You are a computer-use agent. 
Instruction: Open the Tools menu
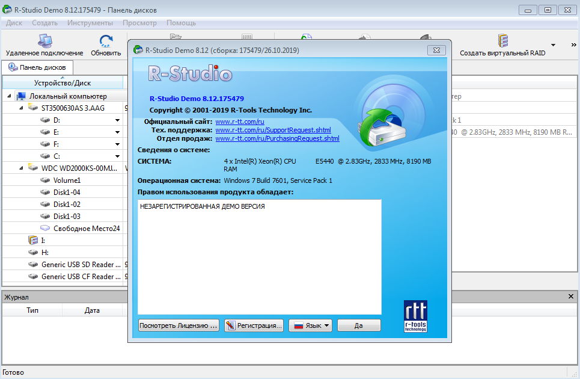click(90, 23)
